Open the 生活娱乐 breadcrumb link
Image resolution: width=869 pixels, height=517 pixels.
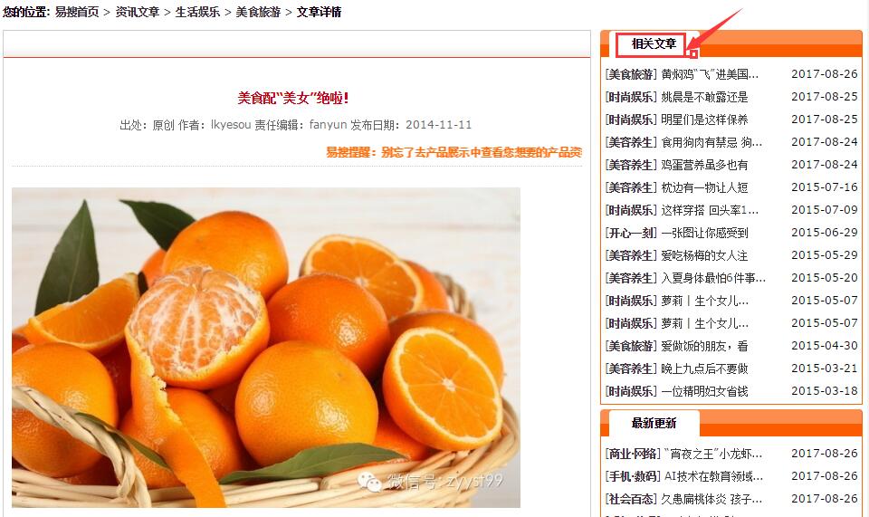(198, 12)
